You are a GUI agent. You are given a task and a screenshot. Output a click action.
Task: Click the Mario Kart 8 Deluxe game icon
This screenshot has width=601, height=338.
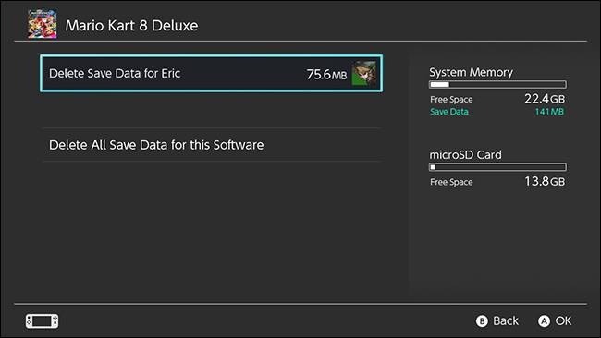[x=43, y=24]
